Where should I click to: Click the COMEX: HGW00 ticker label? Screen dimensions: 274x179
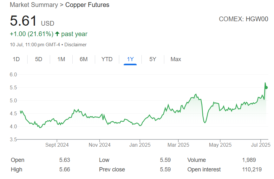[243, 19]
